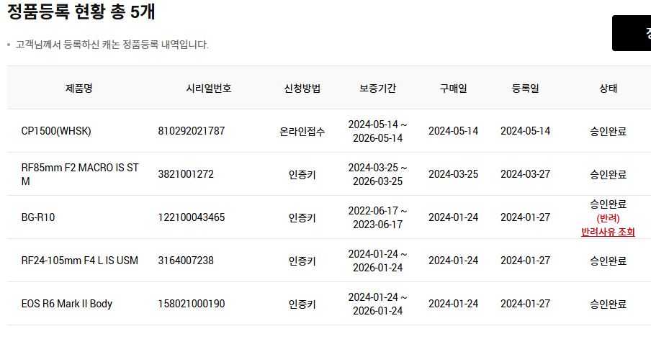Click the red (반려) status text
651x339 pixels.
click(x=608, y=218)
